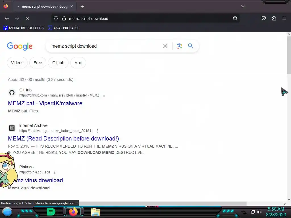The height and width of the screenshot is (218, 291).
Task: Open more options for the Internet Archive result
Action: click(x=98, y=131)
